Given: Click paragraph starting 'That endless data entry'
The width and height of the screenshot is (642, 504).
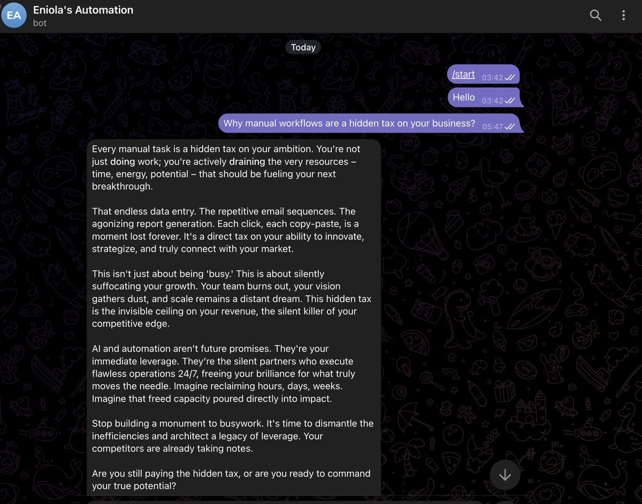Looking at the screenshot, I should [228, 230].
